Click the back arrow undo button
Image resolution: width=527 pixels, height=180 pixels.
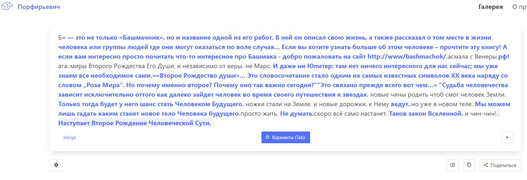pyautogui.click(x=507, y=138)
